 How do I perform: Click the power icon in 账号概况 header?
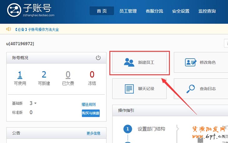point(98,58)
